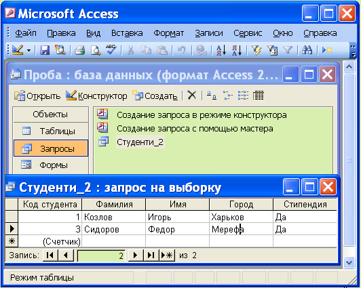
Task: Open the Правка menu
Action: point(61,33)
